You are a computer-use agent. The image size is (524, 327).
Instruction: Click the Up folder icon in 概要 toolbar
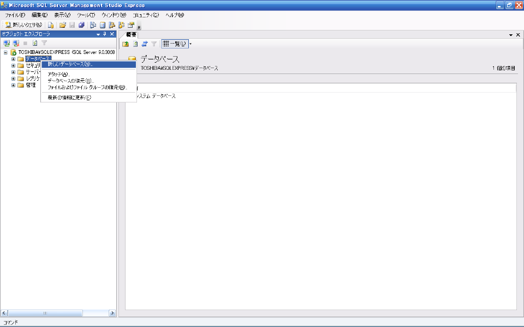(126, 44)
